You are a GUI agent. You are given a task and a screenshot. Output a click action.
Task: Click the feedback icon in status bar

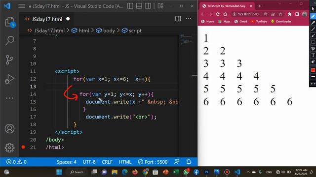[177, 162]
